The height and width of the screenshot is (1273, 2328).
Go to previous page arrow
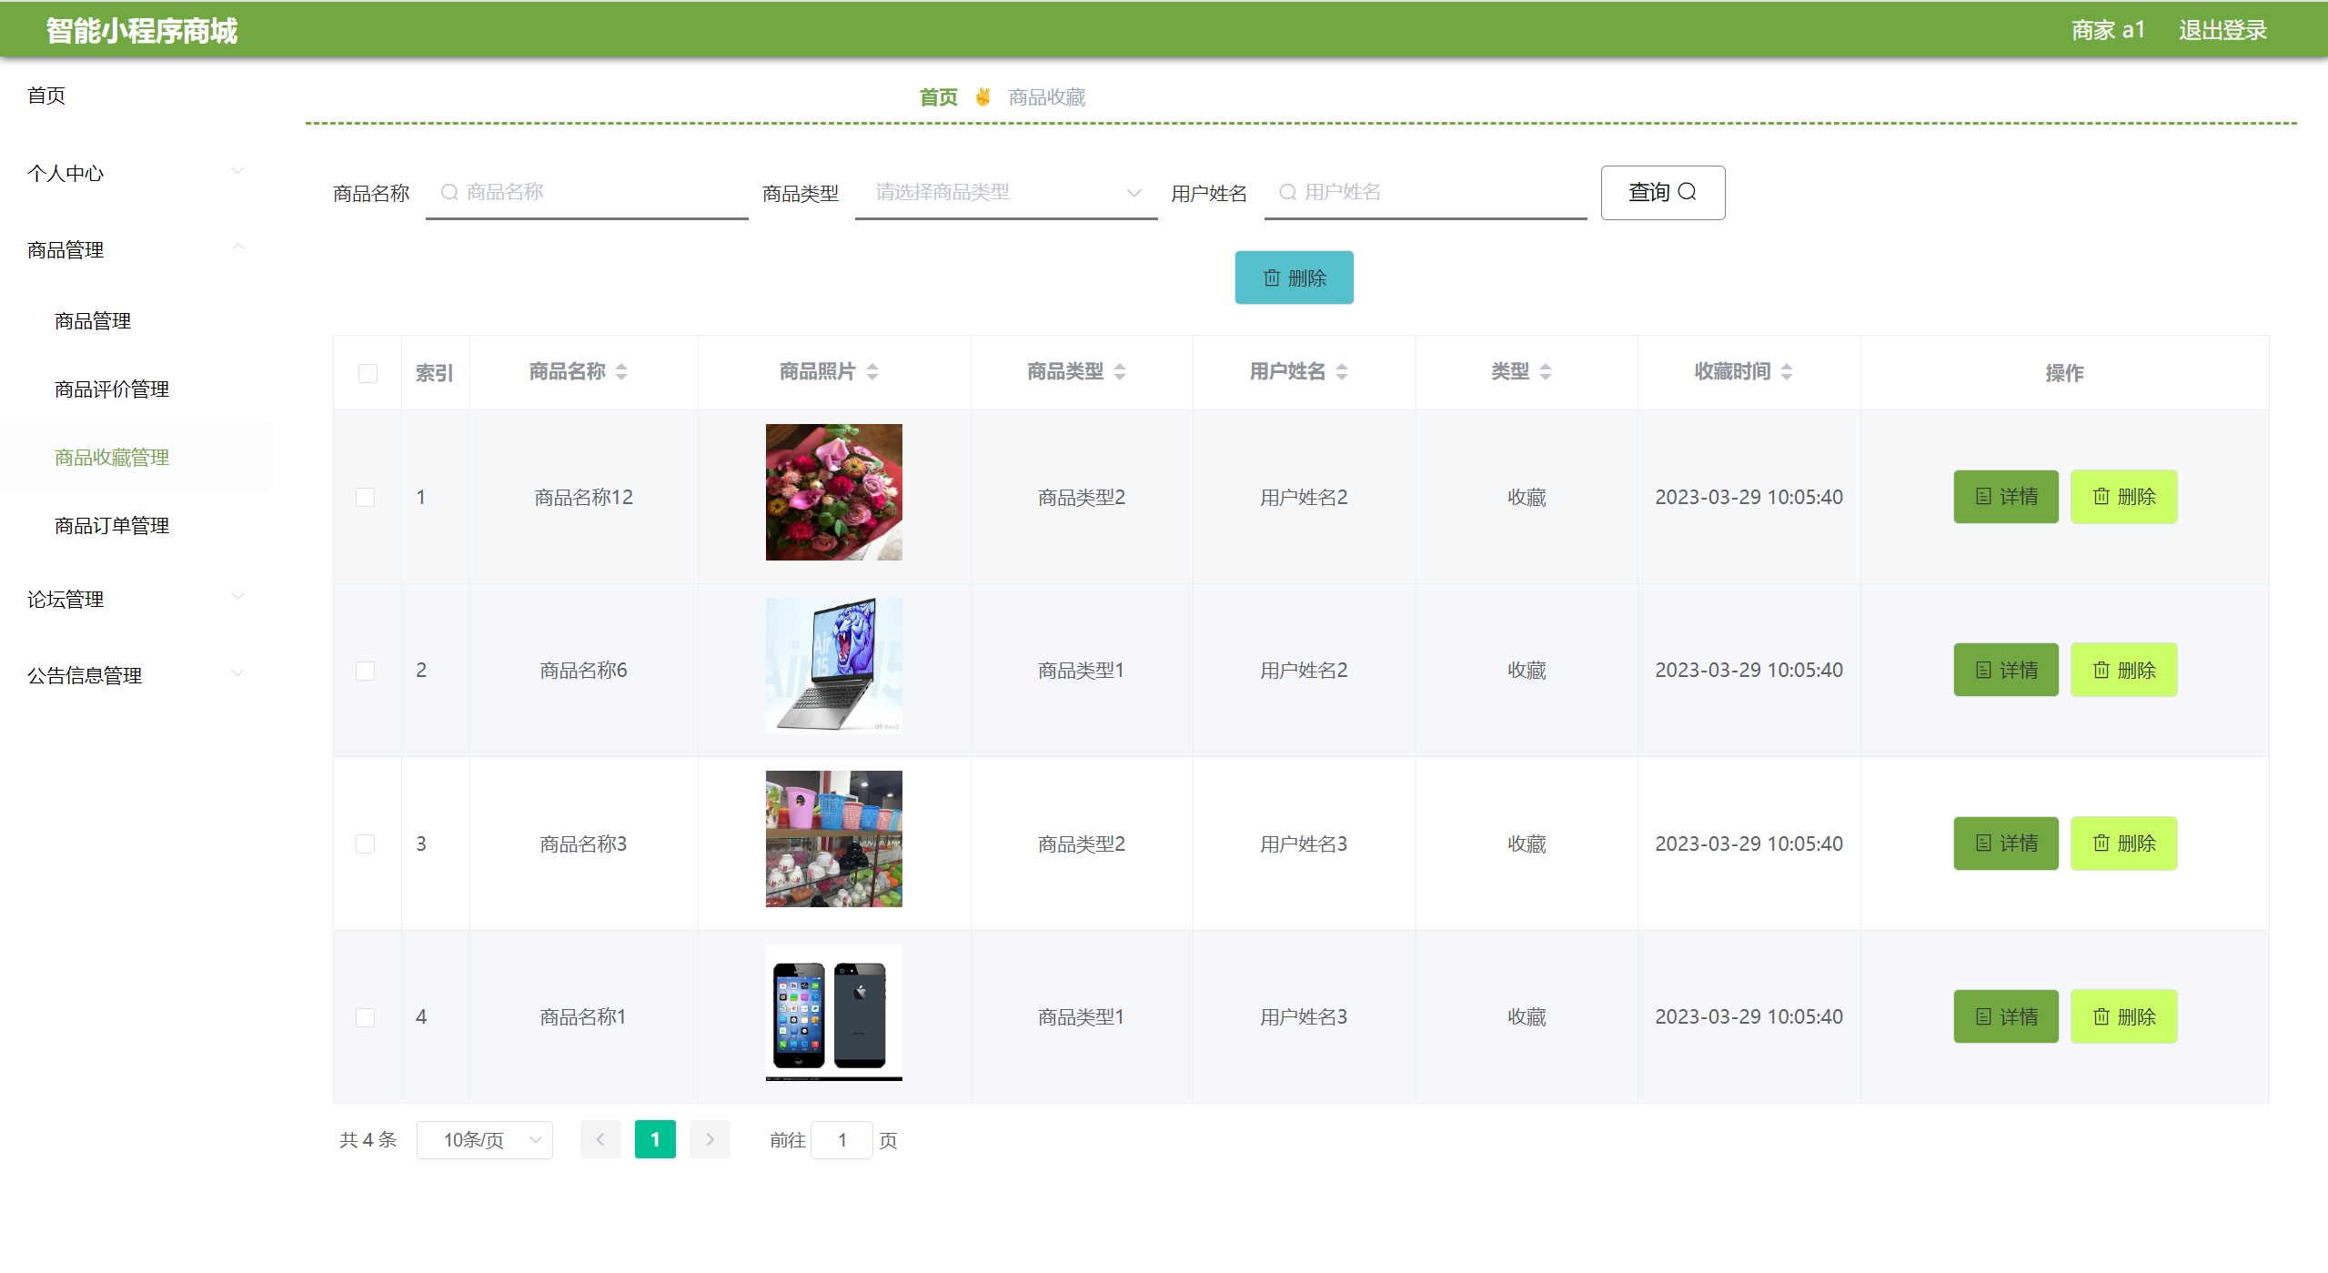pyautogui.click(x=600, y=1139)
